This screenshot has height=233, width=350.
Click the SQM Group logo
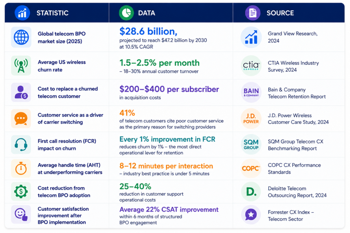coord(251,144)
